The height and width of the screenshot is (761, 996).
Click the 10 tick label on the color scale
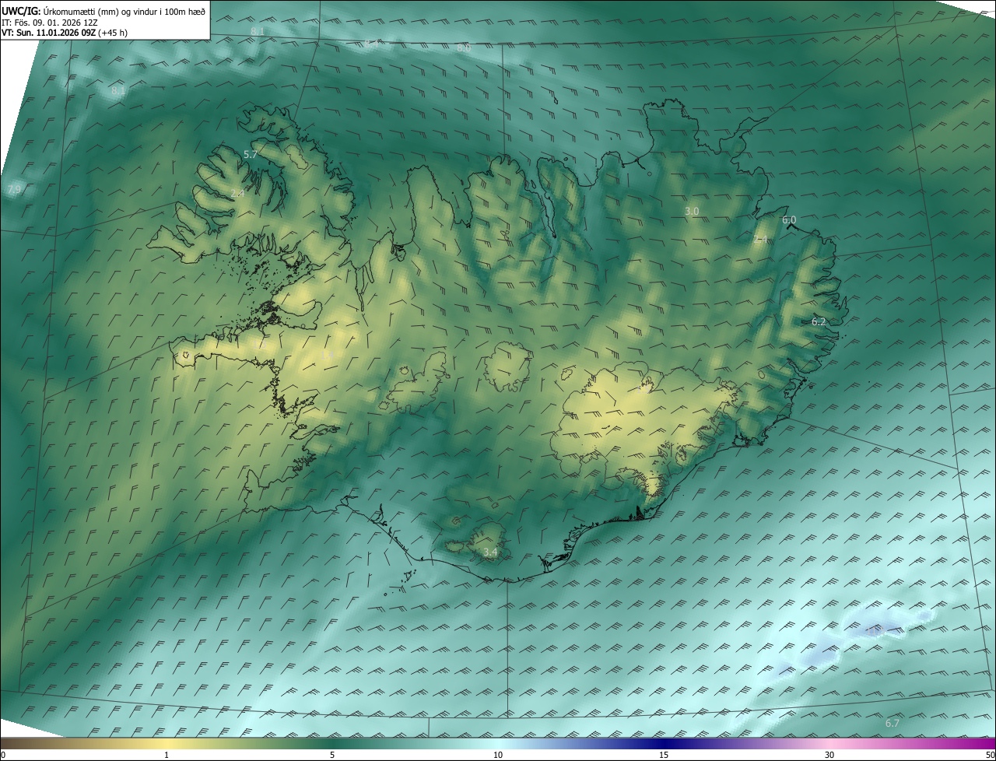click(498, 755)
